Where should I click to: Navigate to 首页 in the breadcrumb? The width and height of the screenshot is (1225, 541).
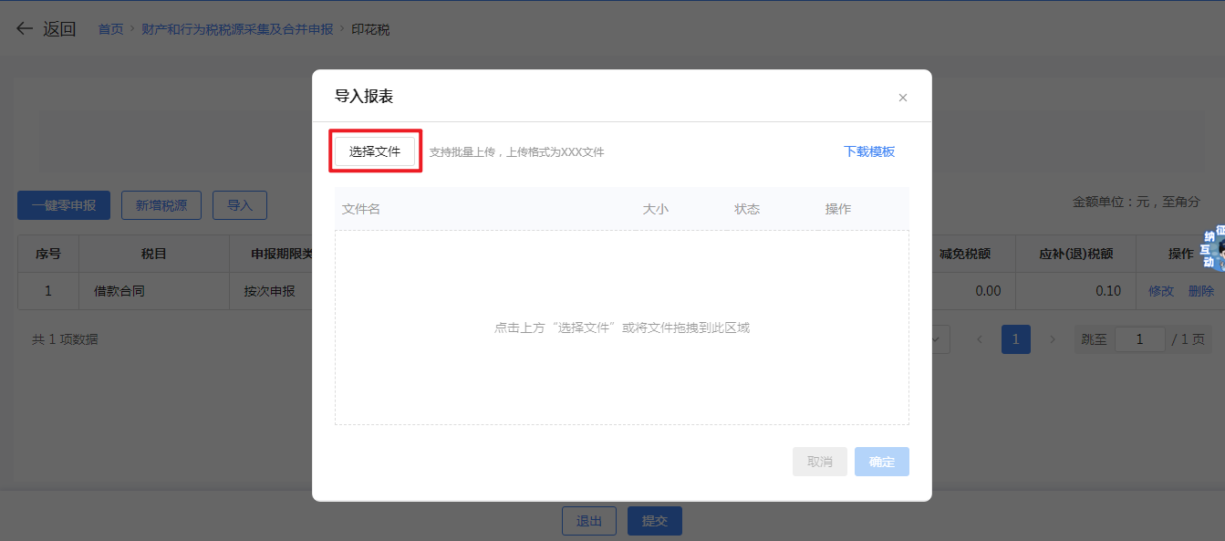[x=110, y=29]
